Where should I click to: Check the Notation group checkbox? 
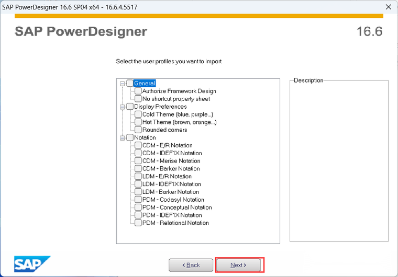pyautogui.click(x=130, y=137)
